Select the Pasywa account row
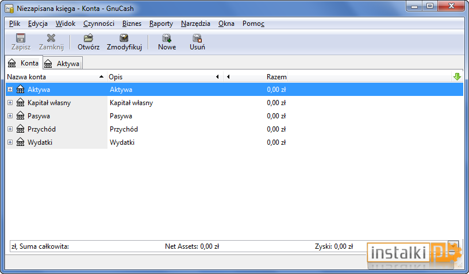The image size is (469, 274). tap(234, 115)
